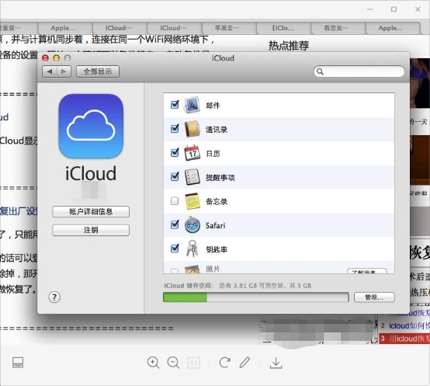Click the 备忘录 label
Viewport: 430px width, 386px height.
click(x=217, y=202)
